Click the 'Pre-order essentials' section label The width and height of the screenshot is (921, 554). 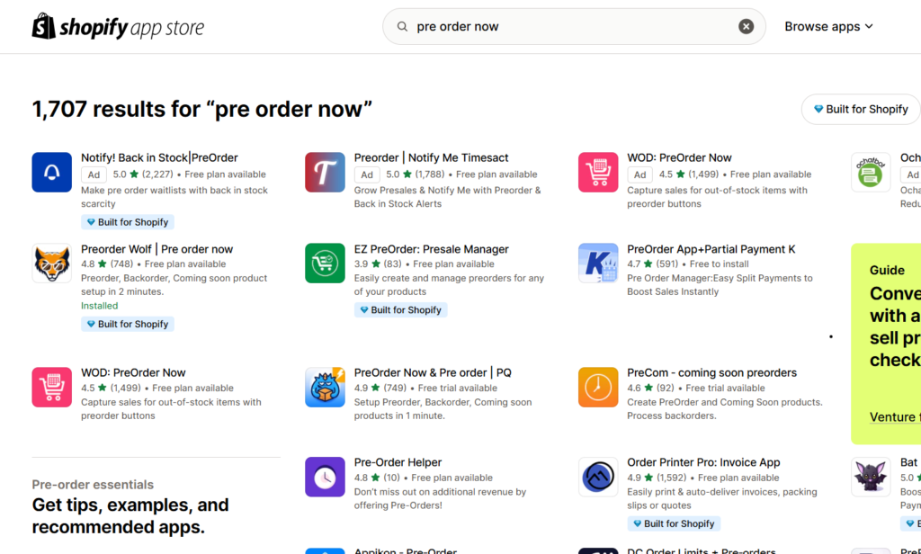tap(93, 485)
